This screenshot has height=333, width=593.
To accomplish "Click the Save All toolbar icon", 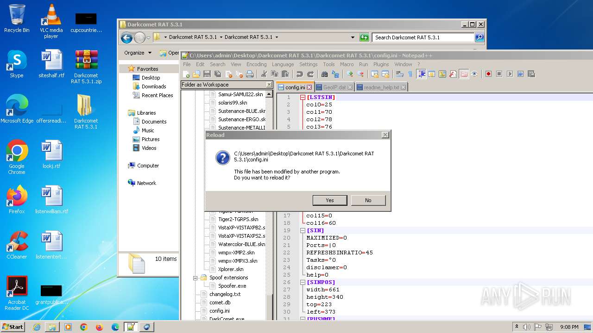I will tap(218, 74).
